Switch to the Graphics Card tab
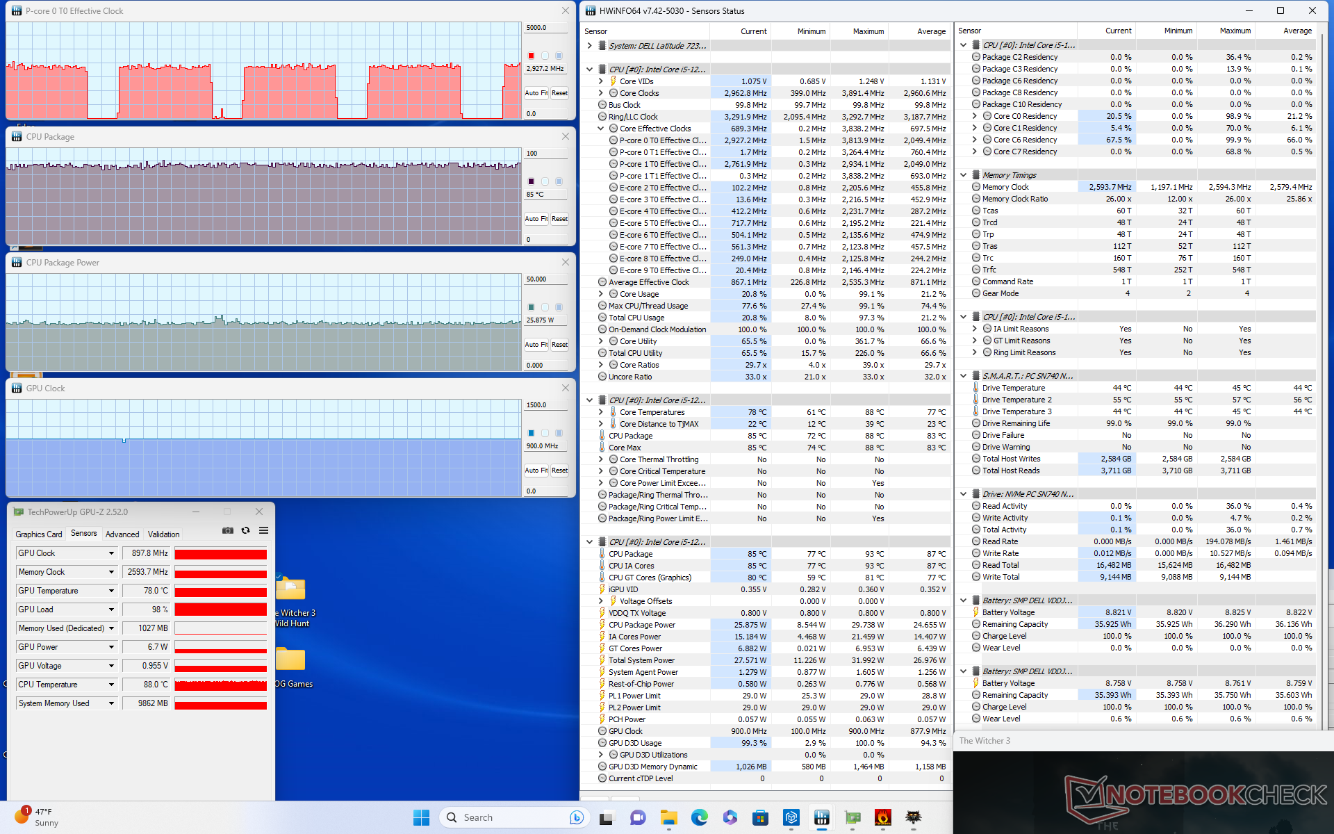The image size is (1334, 834). tap(39, 534)
